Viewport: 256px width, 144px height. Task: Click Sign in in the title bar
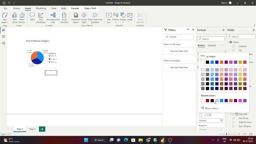[x=224, y=3]
